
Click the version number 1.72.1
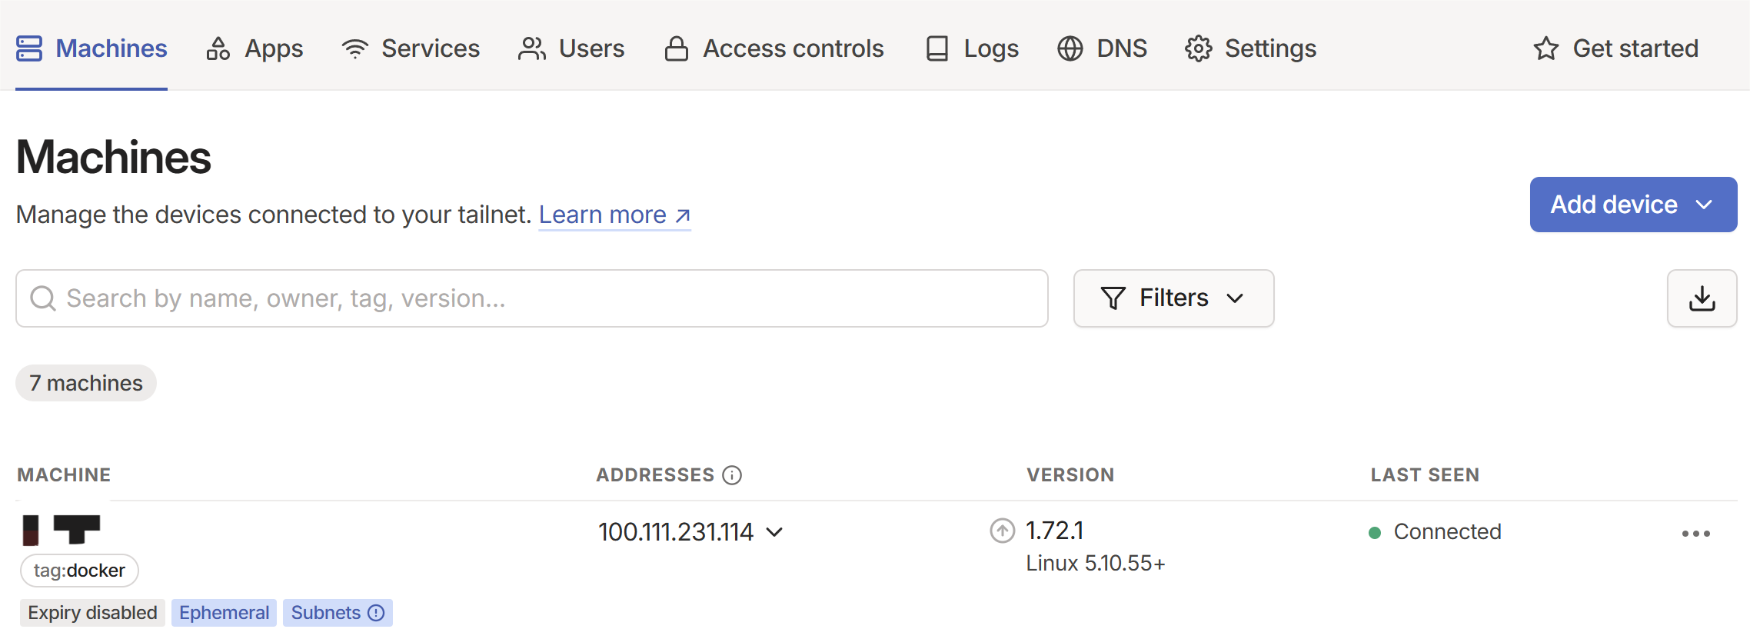point(1055,531)
